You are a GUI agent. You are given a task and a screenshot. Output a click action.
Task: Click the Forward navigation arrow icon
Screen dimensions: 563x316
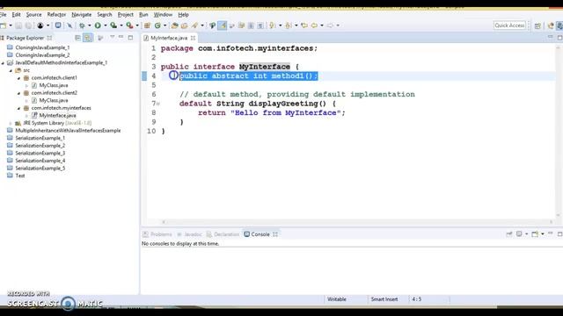pyautogui.click(x=330, y=25)
